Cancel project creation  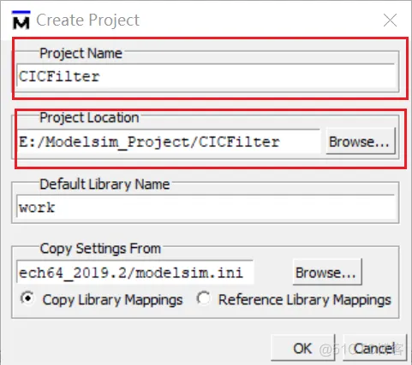pyautogui.click(x=374, y=348)
